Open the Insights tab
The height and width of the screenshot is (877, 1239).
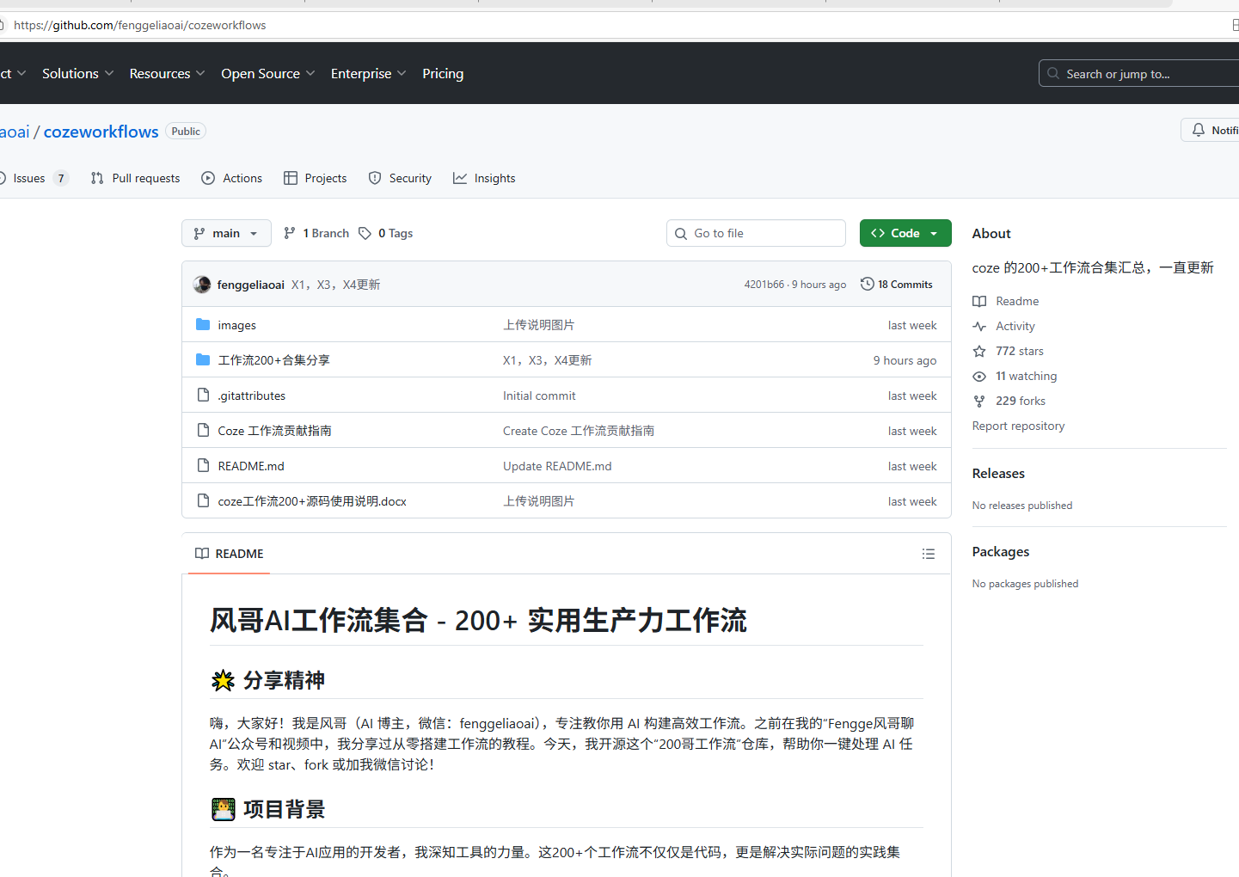[x=484, y=178]
